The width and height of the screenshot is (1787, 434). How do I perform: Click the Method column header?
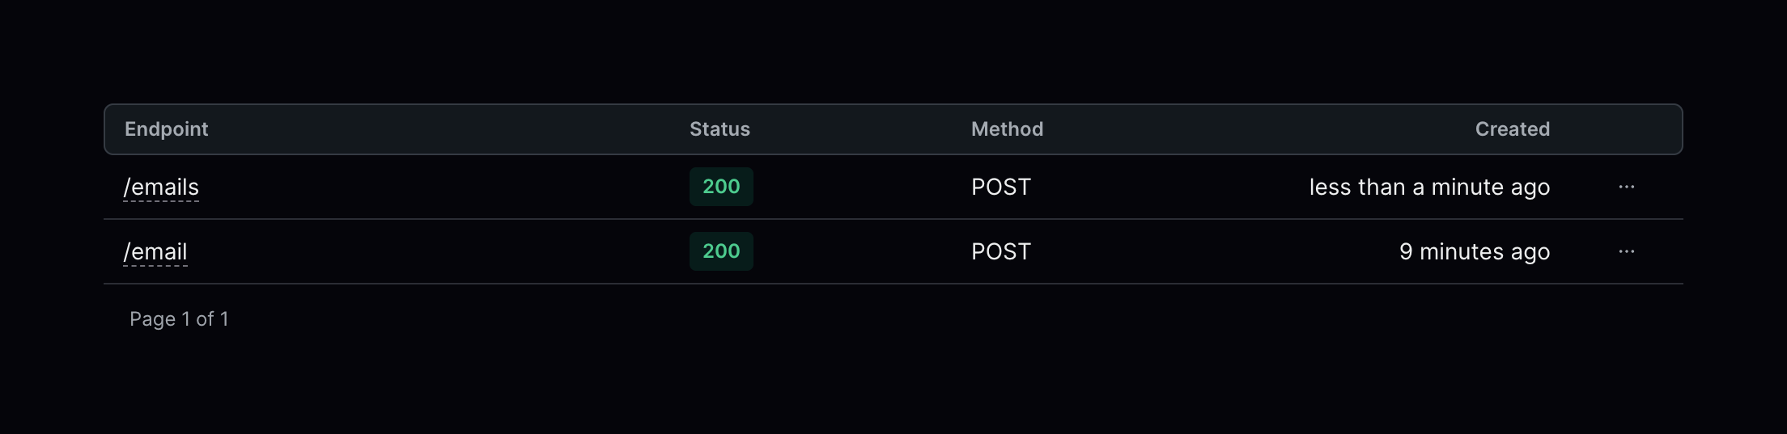point(1007,129)
